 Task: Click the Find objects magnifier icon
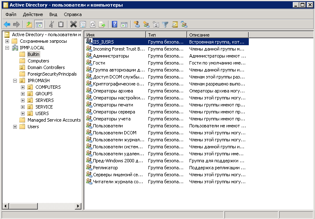[x=175, y=25]
